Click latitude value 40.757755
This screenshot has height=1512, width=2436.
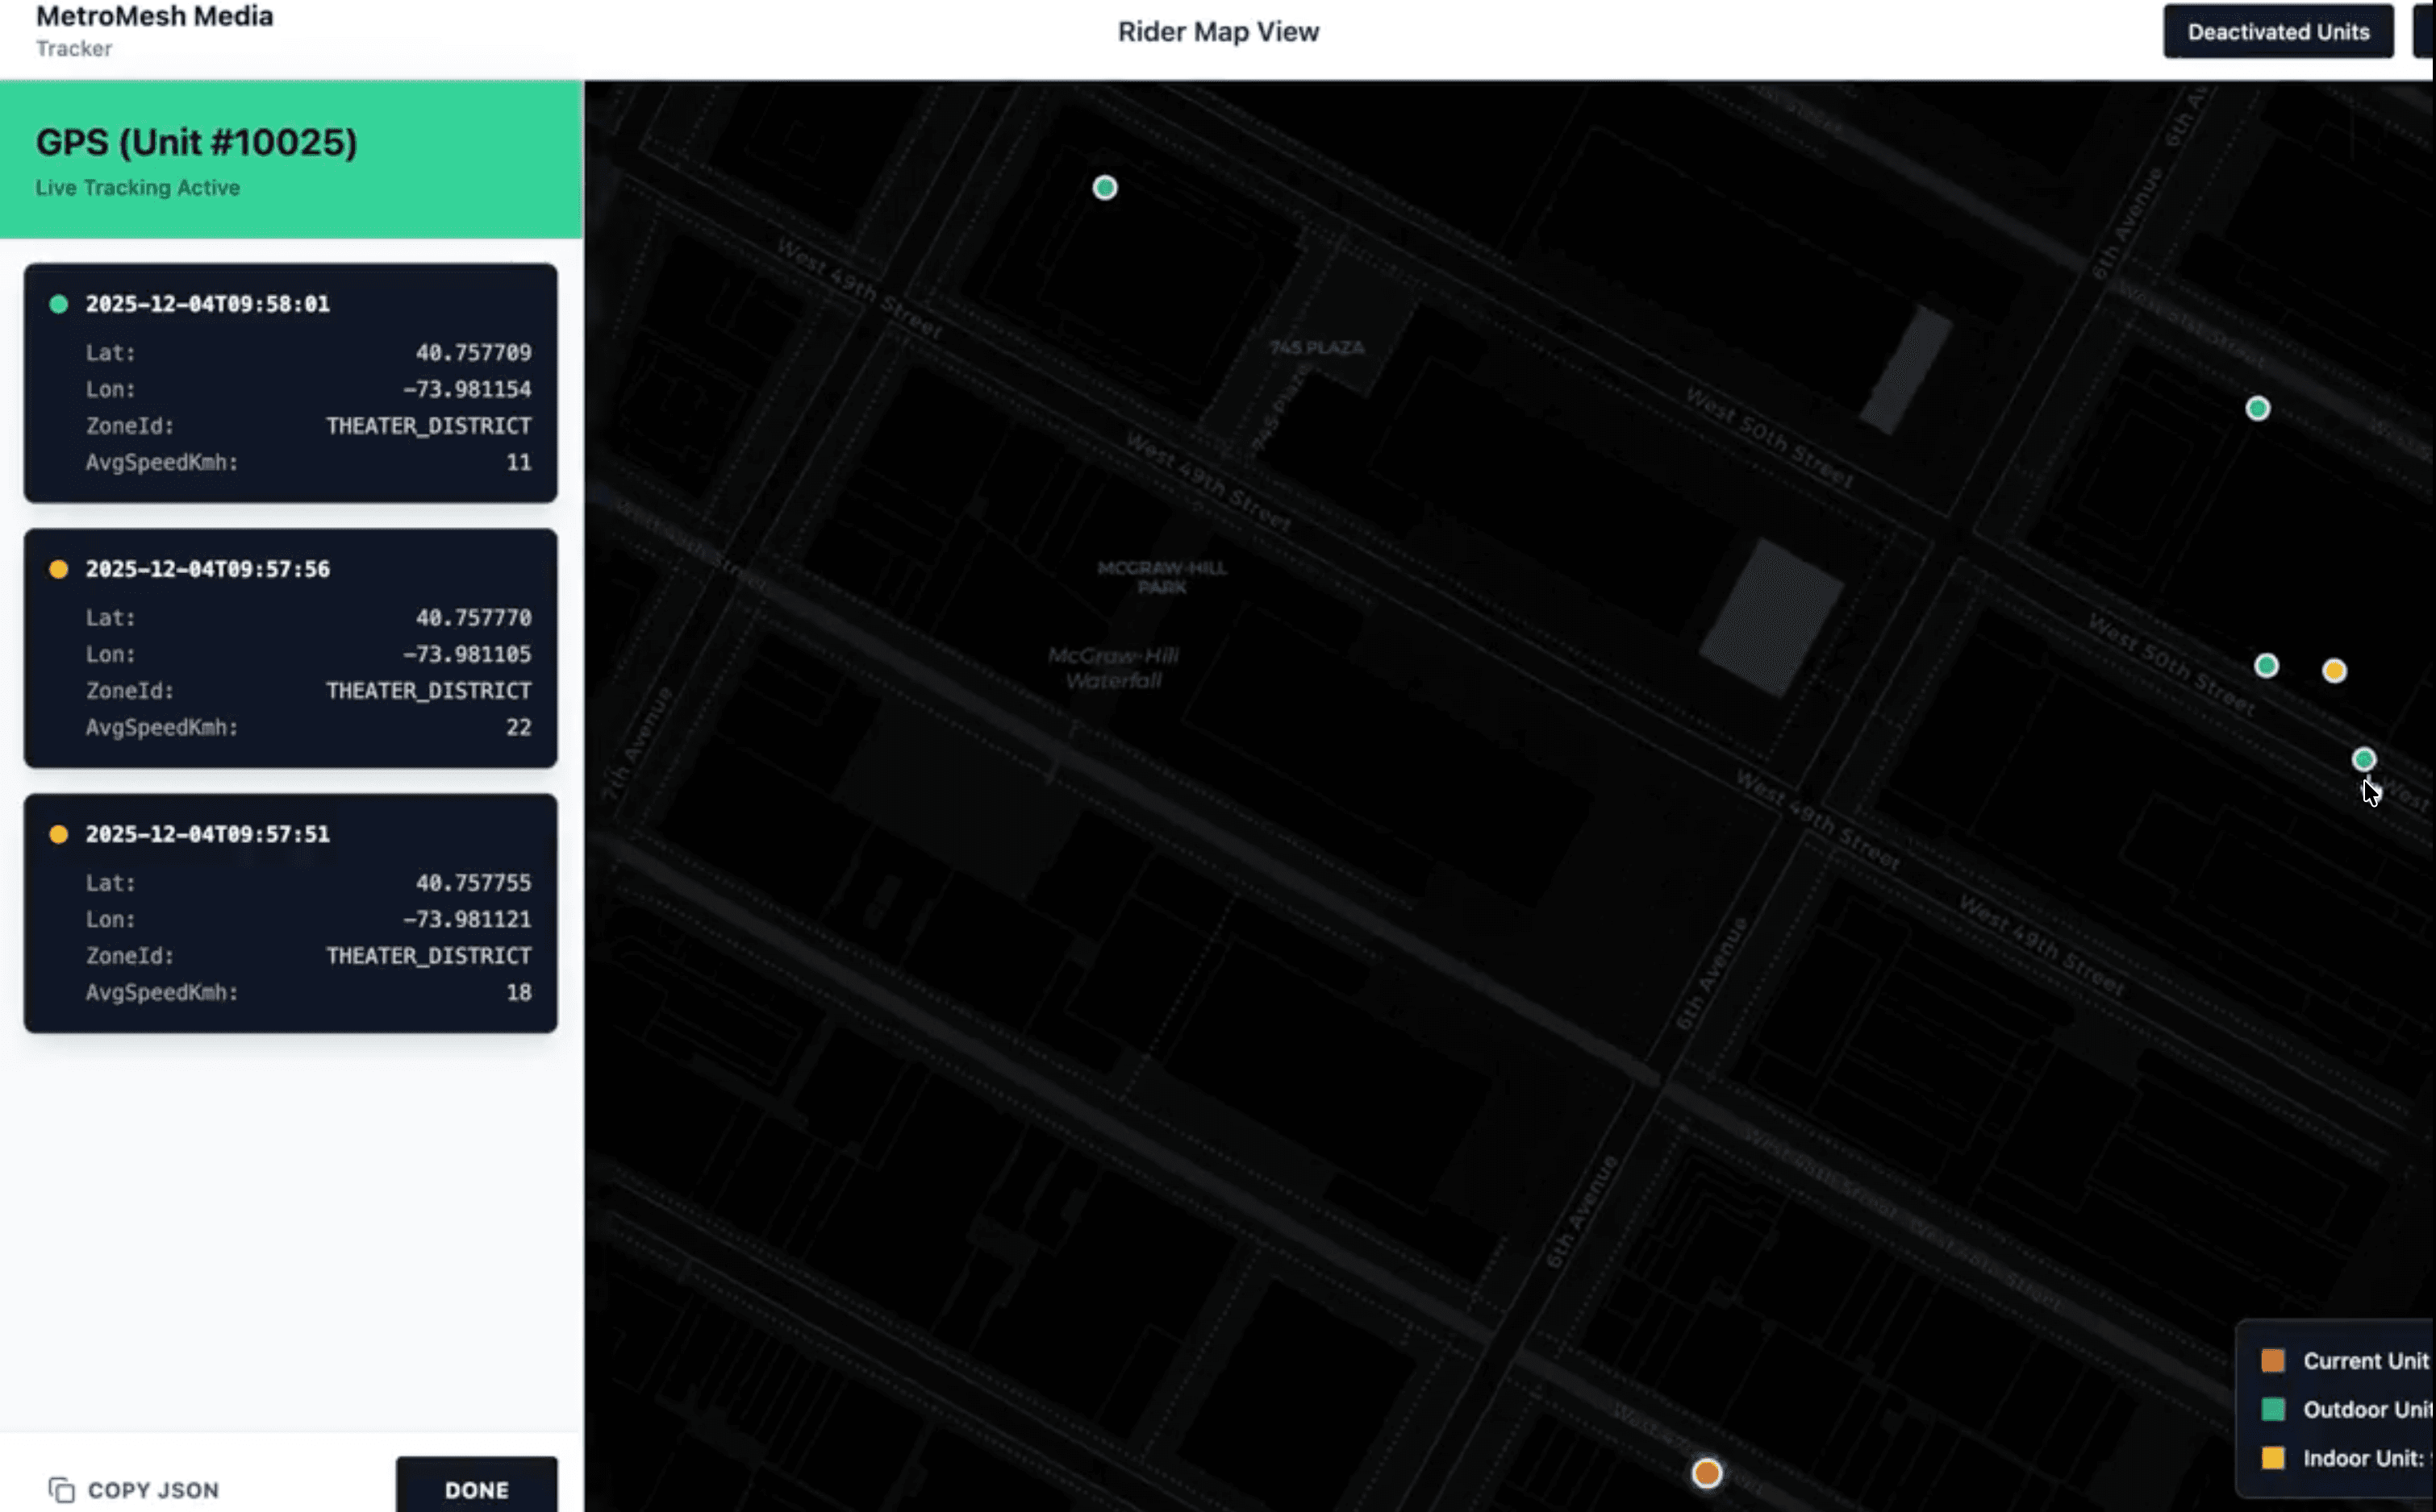pos(473,882)
